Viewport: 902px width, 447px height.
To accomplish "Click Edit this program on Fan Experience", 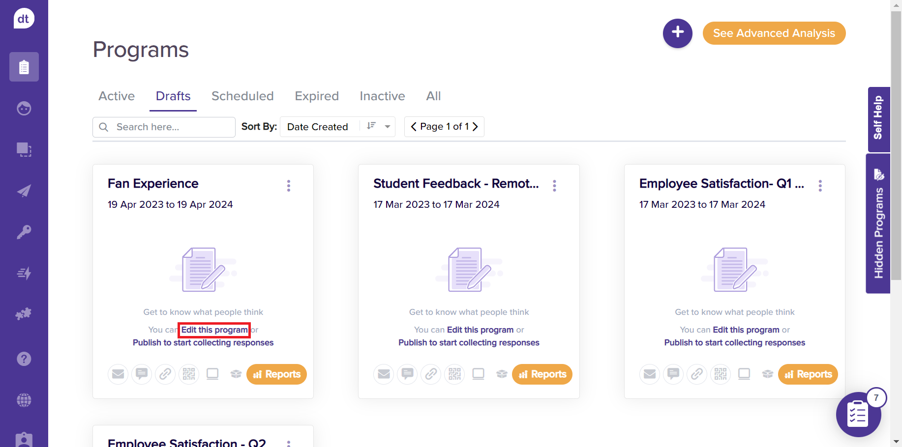I will pyautogui.click(x=214, y=330).
